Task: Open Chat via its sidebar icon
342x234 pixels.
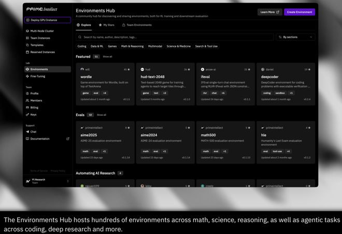Action: 27,132
